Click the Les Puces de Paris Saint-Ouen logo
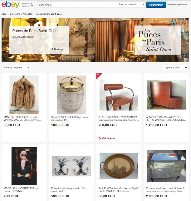 coord(158,40)
